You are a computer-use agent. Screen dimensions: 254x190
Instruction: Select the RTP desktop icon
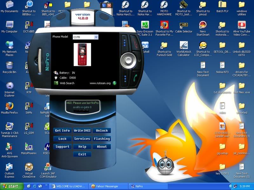point(29,88)
